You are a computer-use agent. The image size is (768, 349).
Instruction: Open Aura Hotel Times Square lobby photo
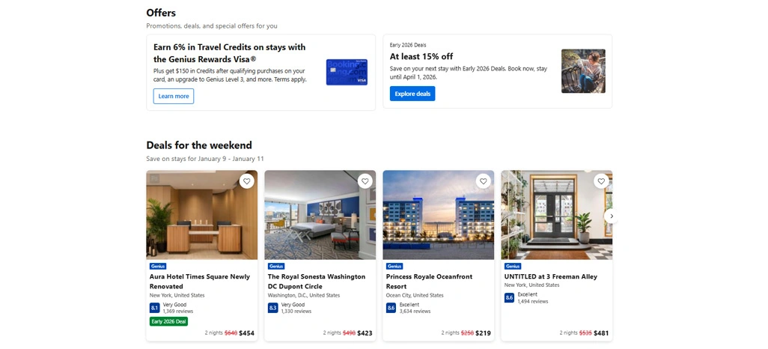tap(202, 215)
